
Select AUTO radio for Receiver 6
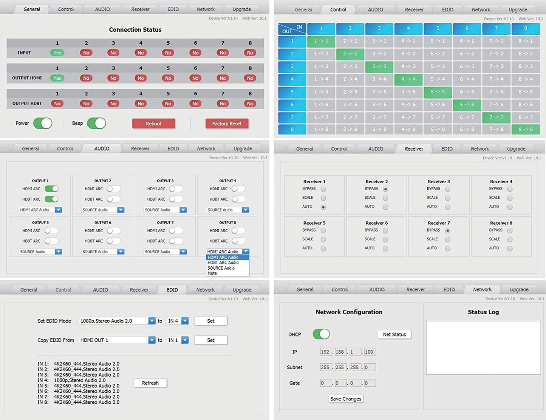pos(385,249)
